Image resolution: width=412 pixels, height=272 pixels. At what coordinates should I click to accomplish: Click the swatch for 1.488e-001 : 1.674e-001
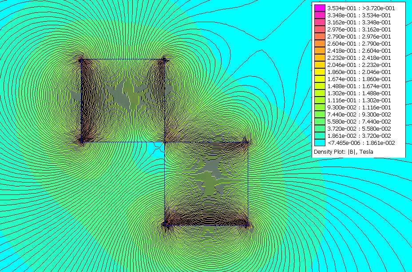[x=320, y=86]
